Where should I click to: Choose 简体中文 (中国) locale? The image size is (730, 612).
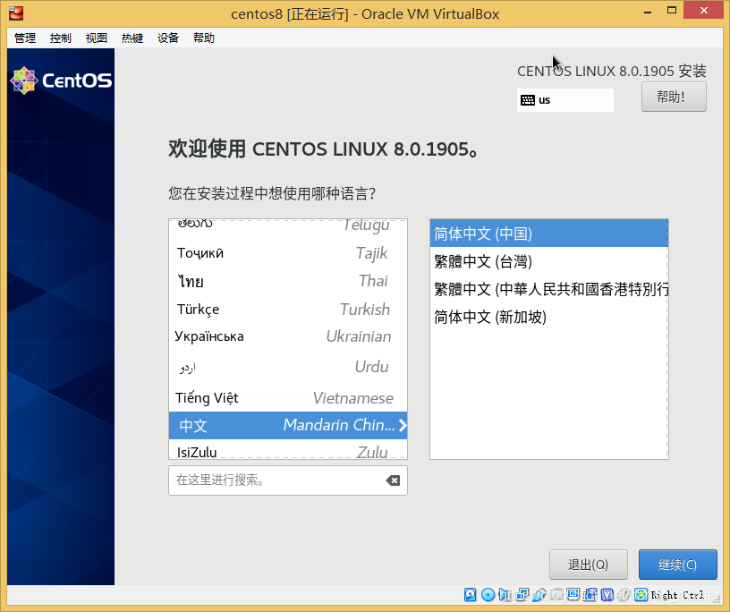pos(549,234)
